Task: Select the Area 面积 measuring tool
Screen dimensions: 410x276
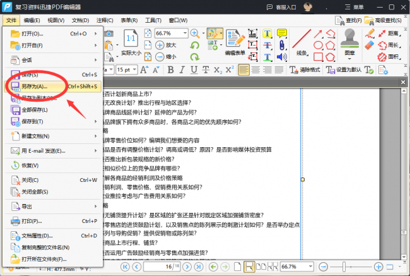Action: point(389,57)
